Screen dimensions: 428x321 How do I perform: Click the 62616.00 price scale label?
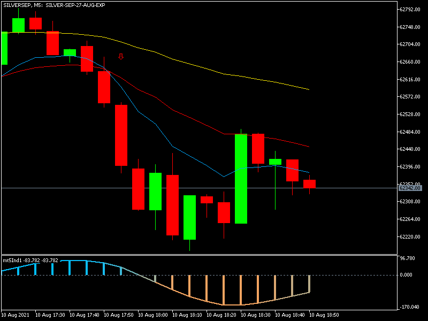(410, 79)
